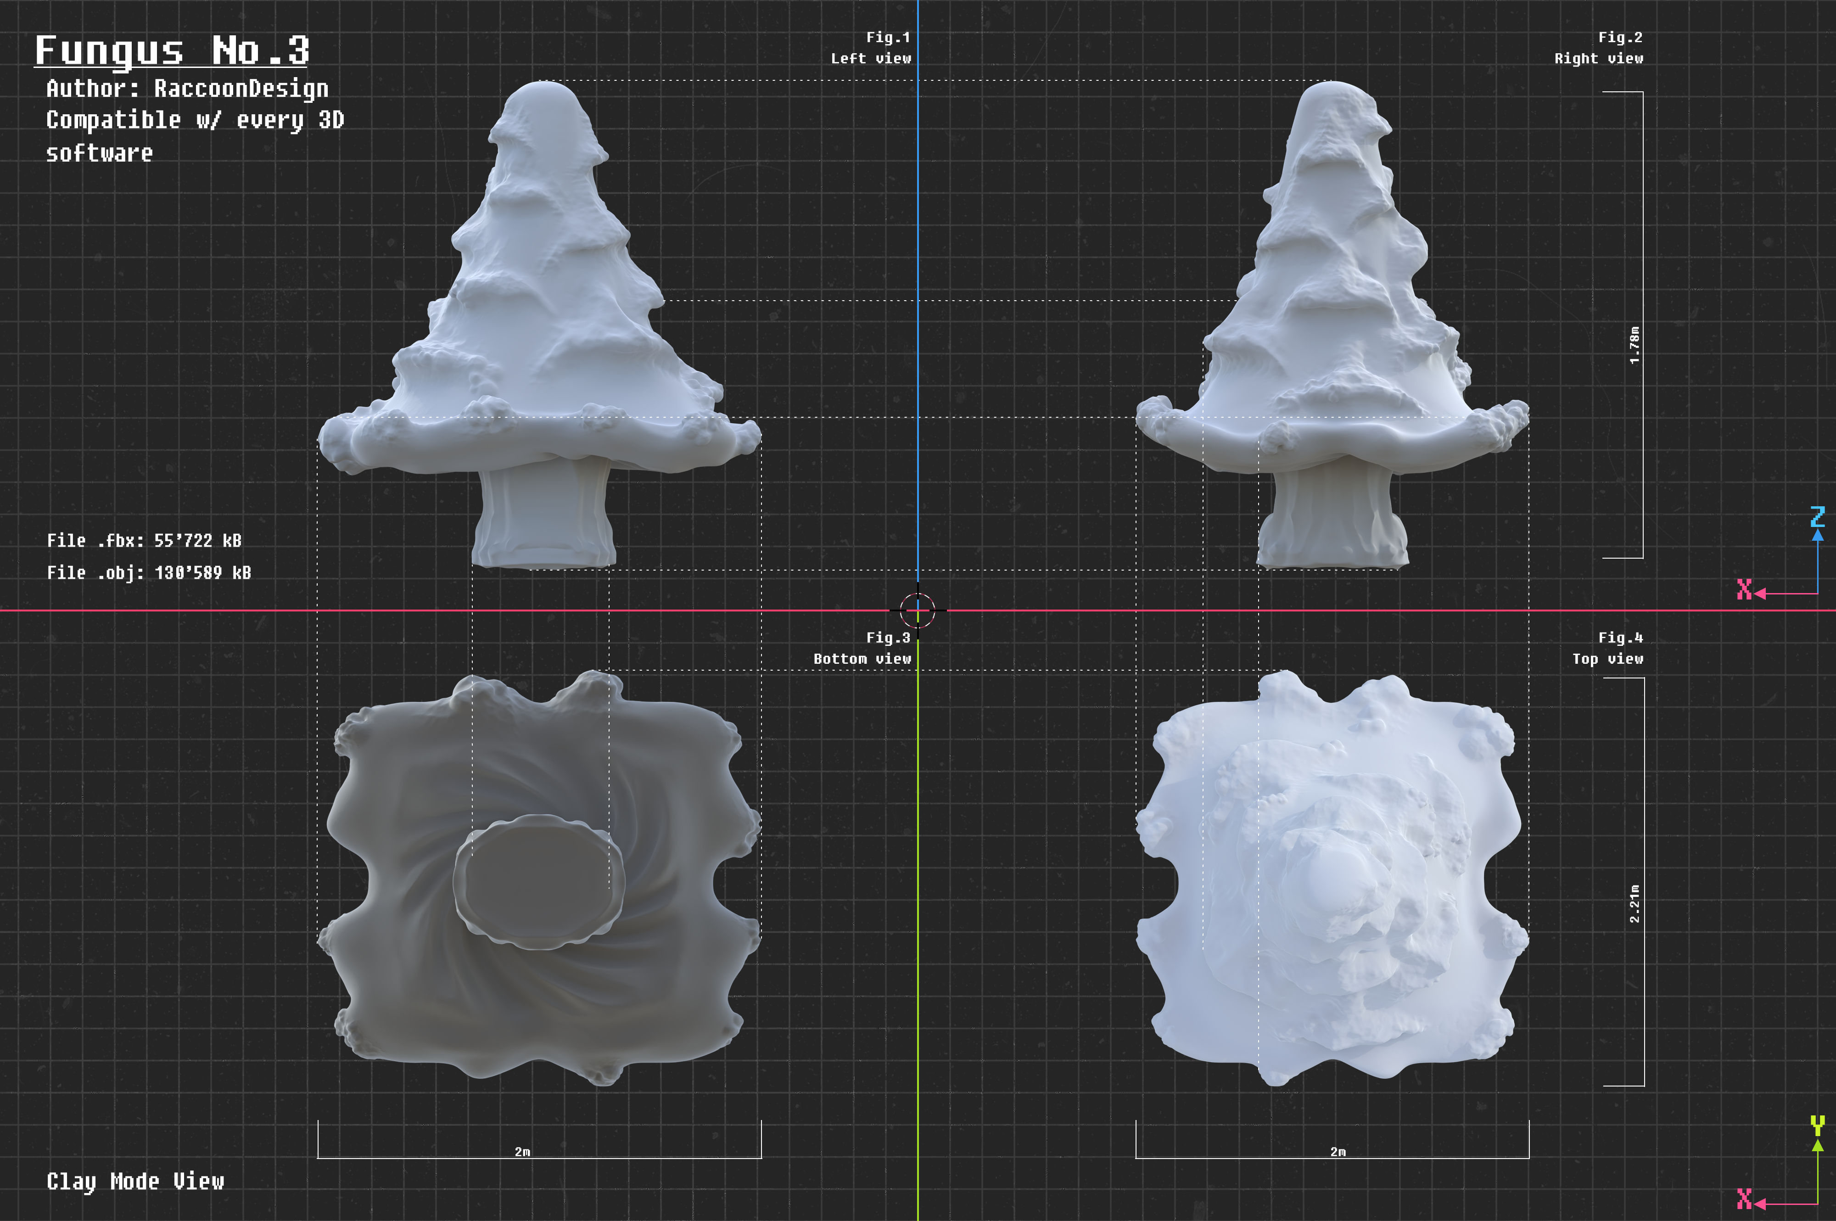Screen dimensions: 1836x1221
Task: Click the 'Fig.4' label
Action: pyautogui.click(x=1620, y=638)
